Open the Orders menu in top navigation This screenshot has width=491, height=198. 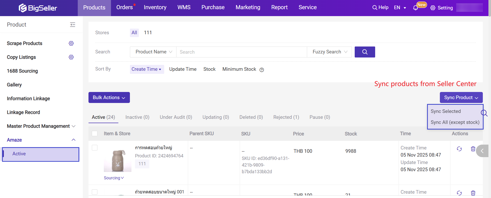point(125,7)
